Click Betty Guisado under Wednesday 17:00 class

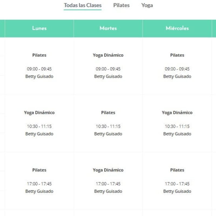tap(177, 191)
